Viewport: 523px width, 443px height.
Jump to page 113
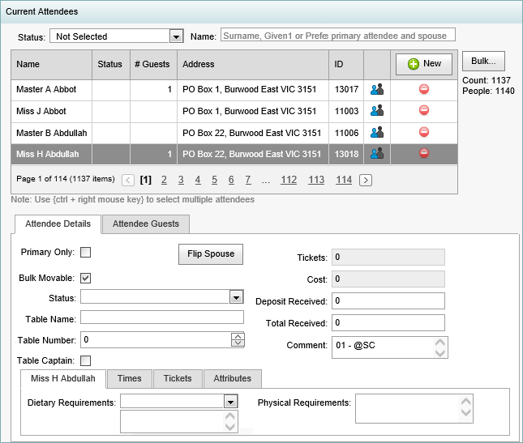(316, 180)
